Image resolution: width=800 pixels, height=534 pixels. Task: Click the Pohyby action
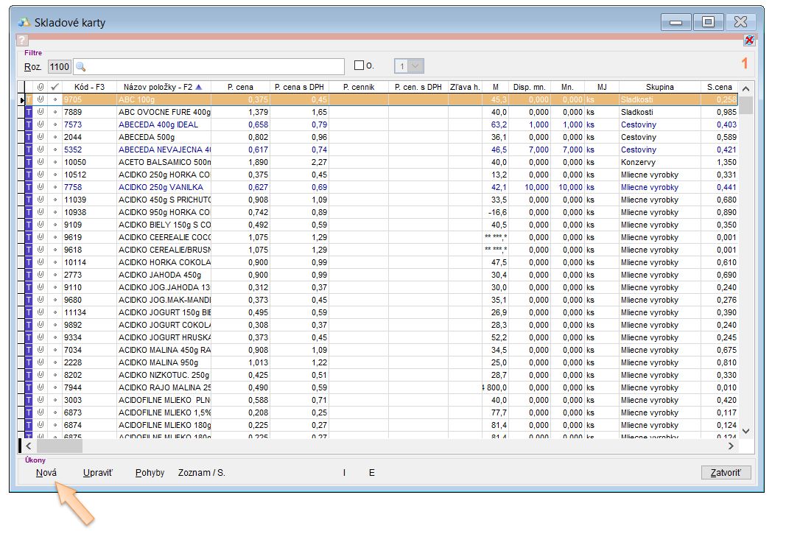(x=150, y=473)
